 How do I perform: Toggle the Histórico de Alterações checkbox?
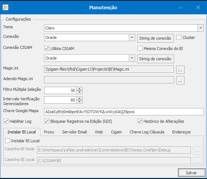coord(140,121)
